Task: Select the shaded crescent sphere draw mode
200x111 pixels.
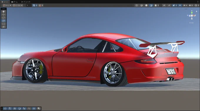Action: click(x=151, y=5)
